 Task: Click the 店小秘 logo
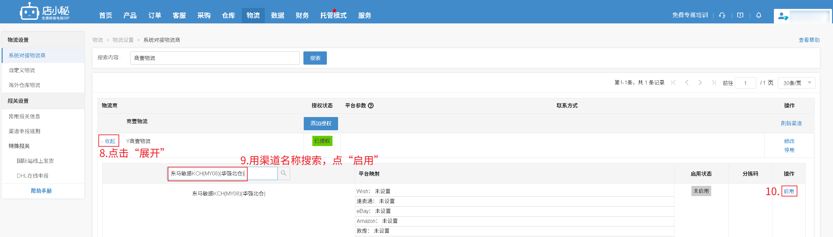coord(45,12)
